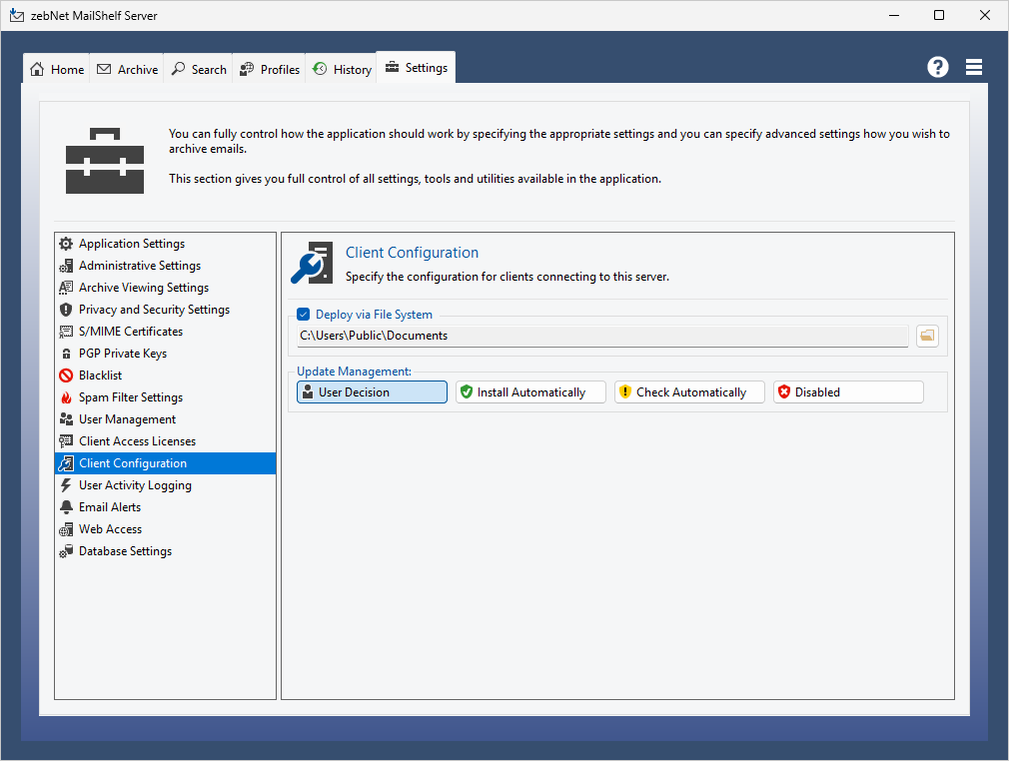Select Install Automatically update option
The width and height of the screenshot is (1009, 761).
(x=530, y=392)
